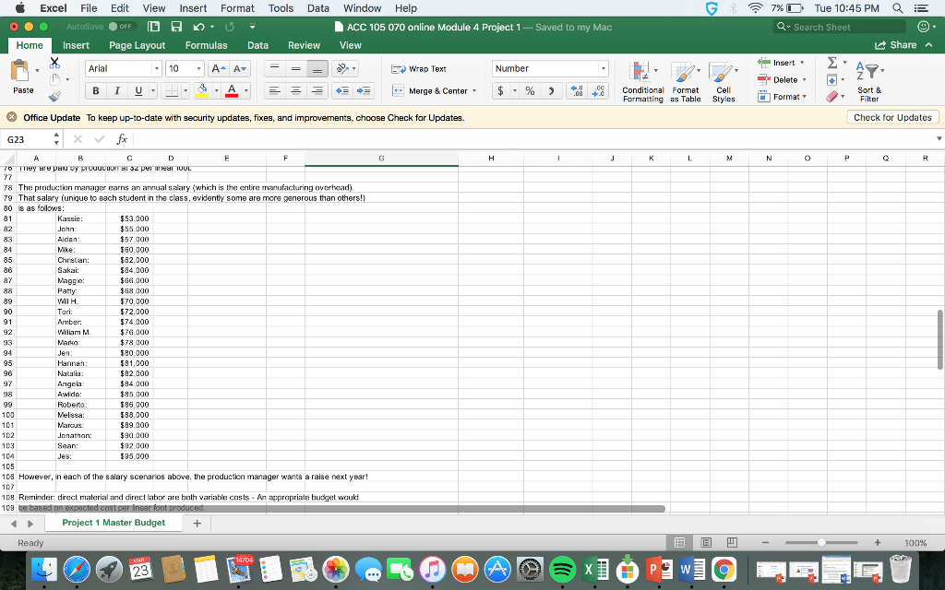Screen dimensions: 945x590
Task: Increase font size with large A
Action: coord(218,68)
